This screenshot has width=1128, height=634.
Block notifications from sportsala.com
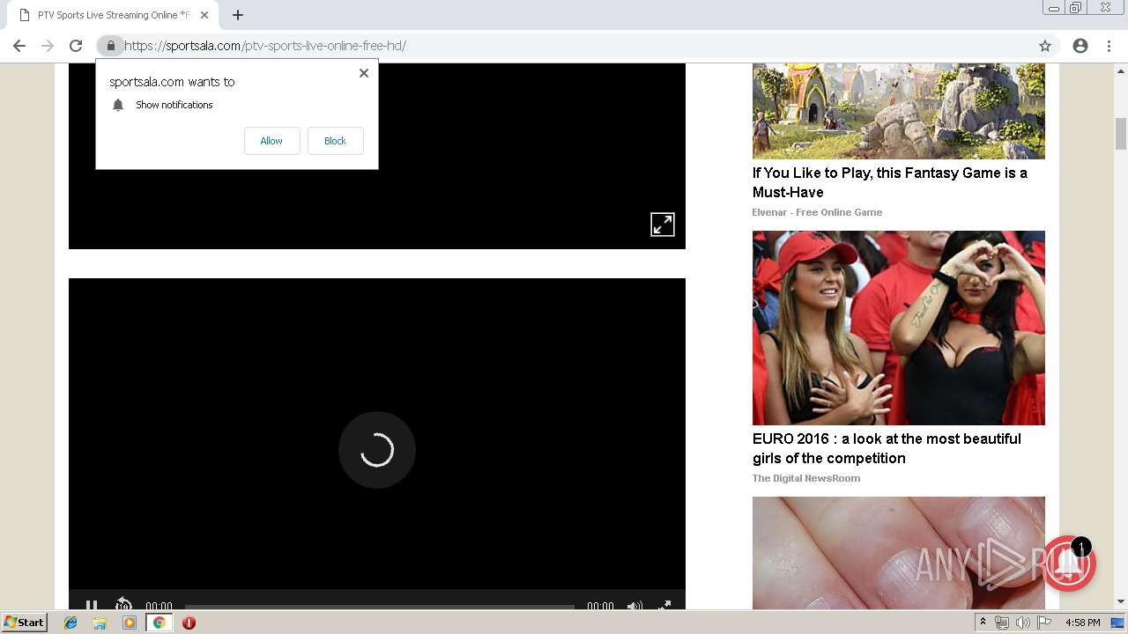coord(335,141)
